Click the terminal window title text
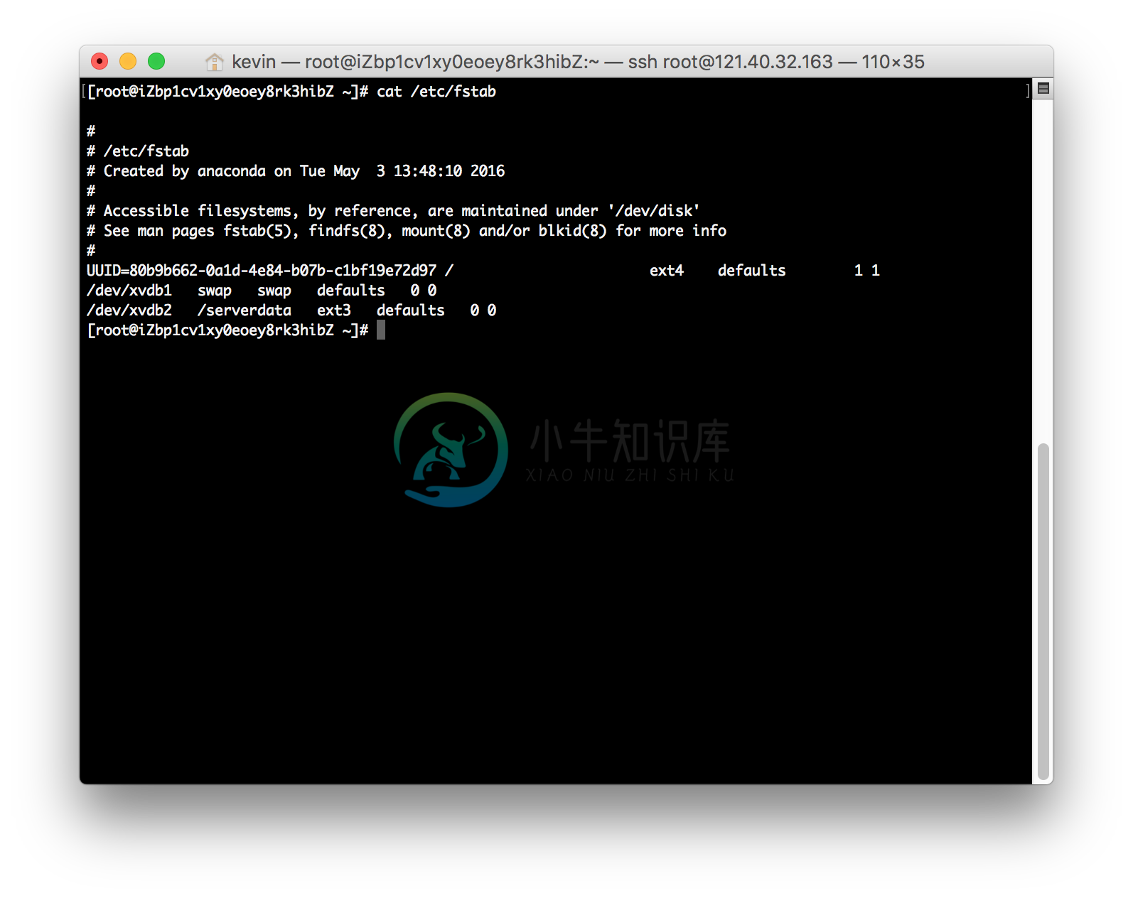The height and width of the screenshot is (898, 1133). pyautogui.click(x=578, y=62)
